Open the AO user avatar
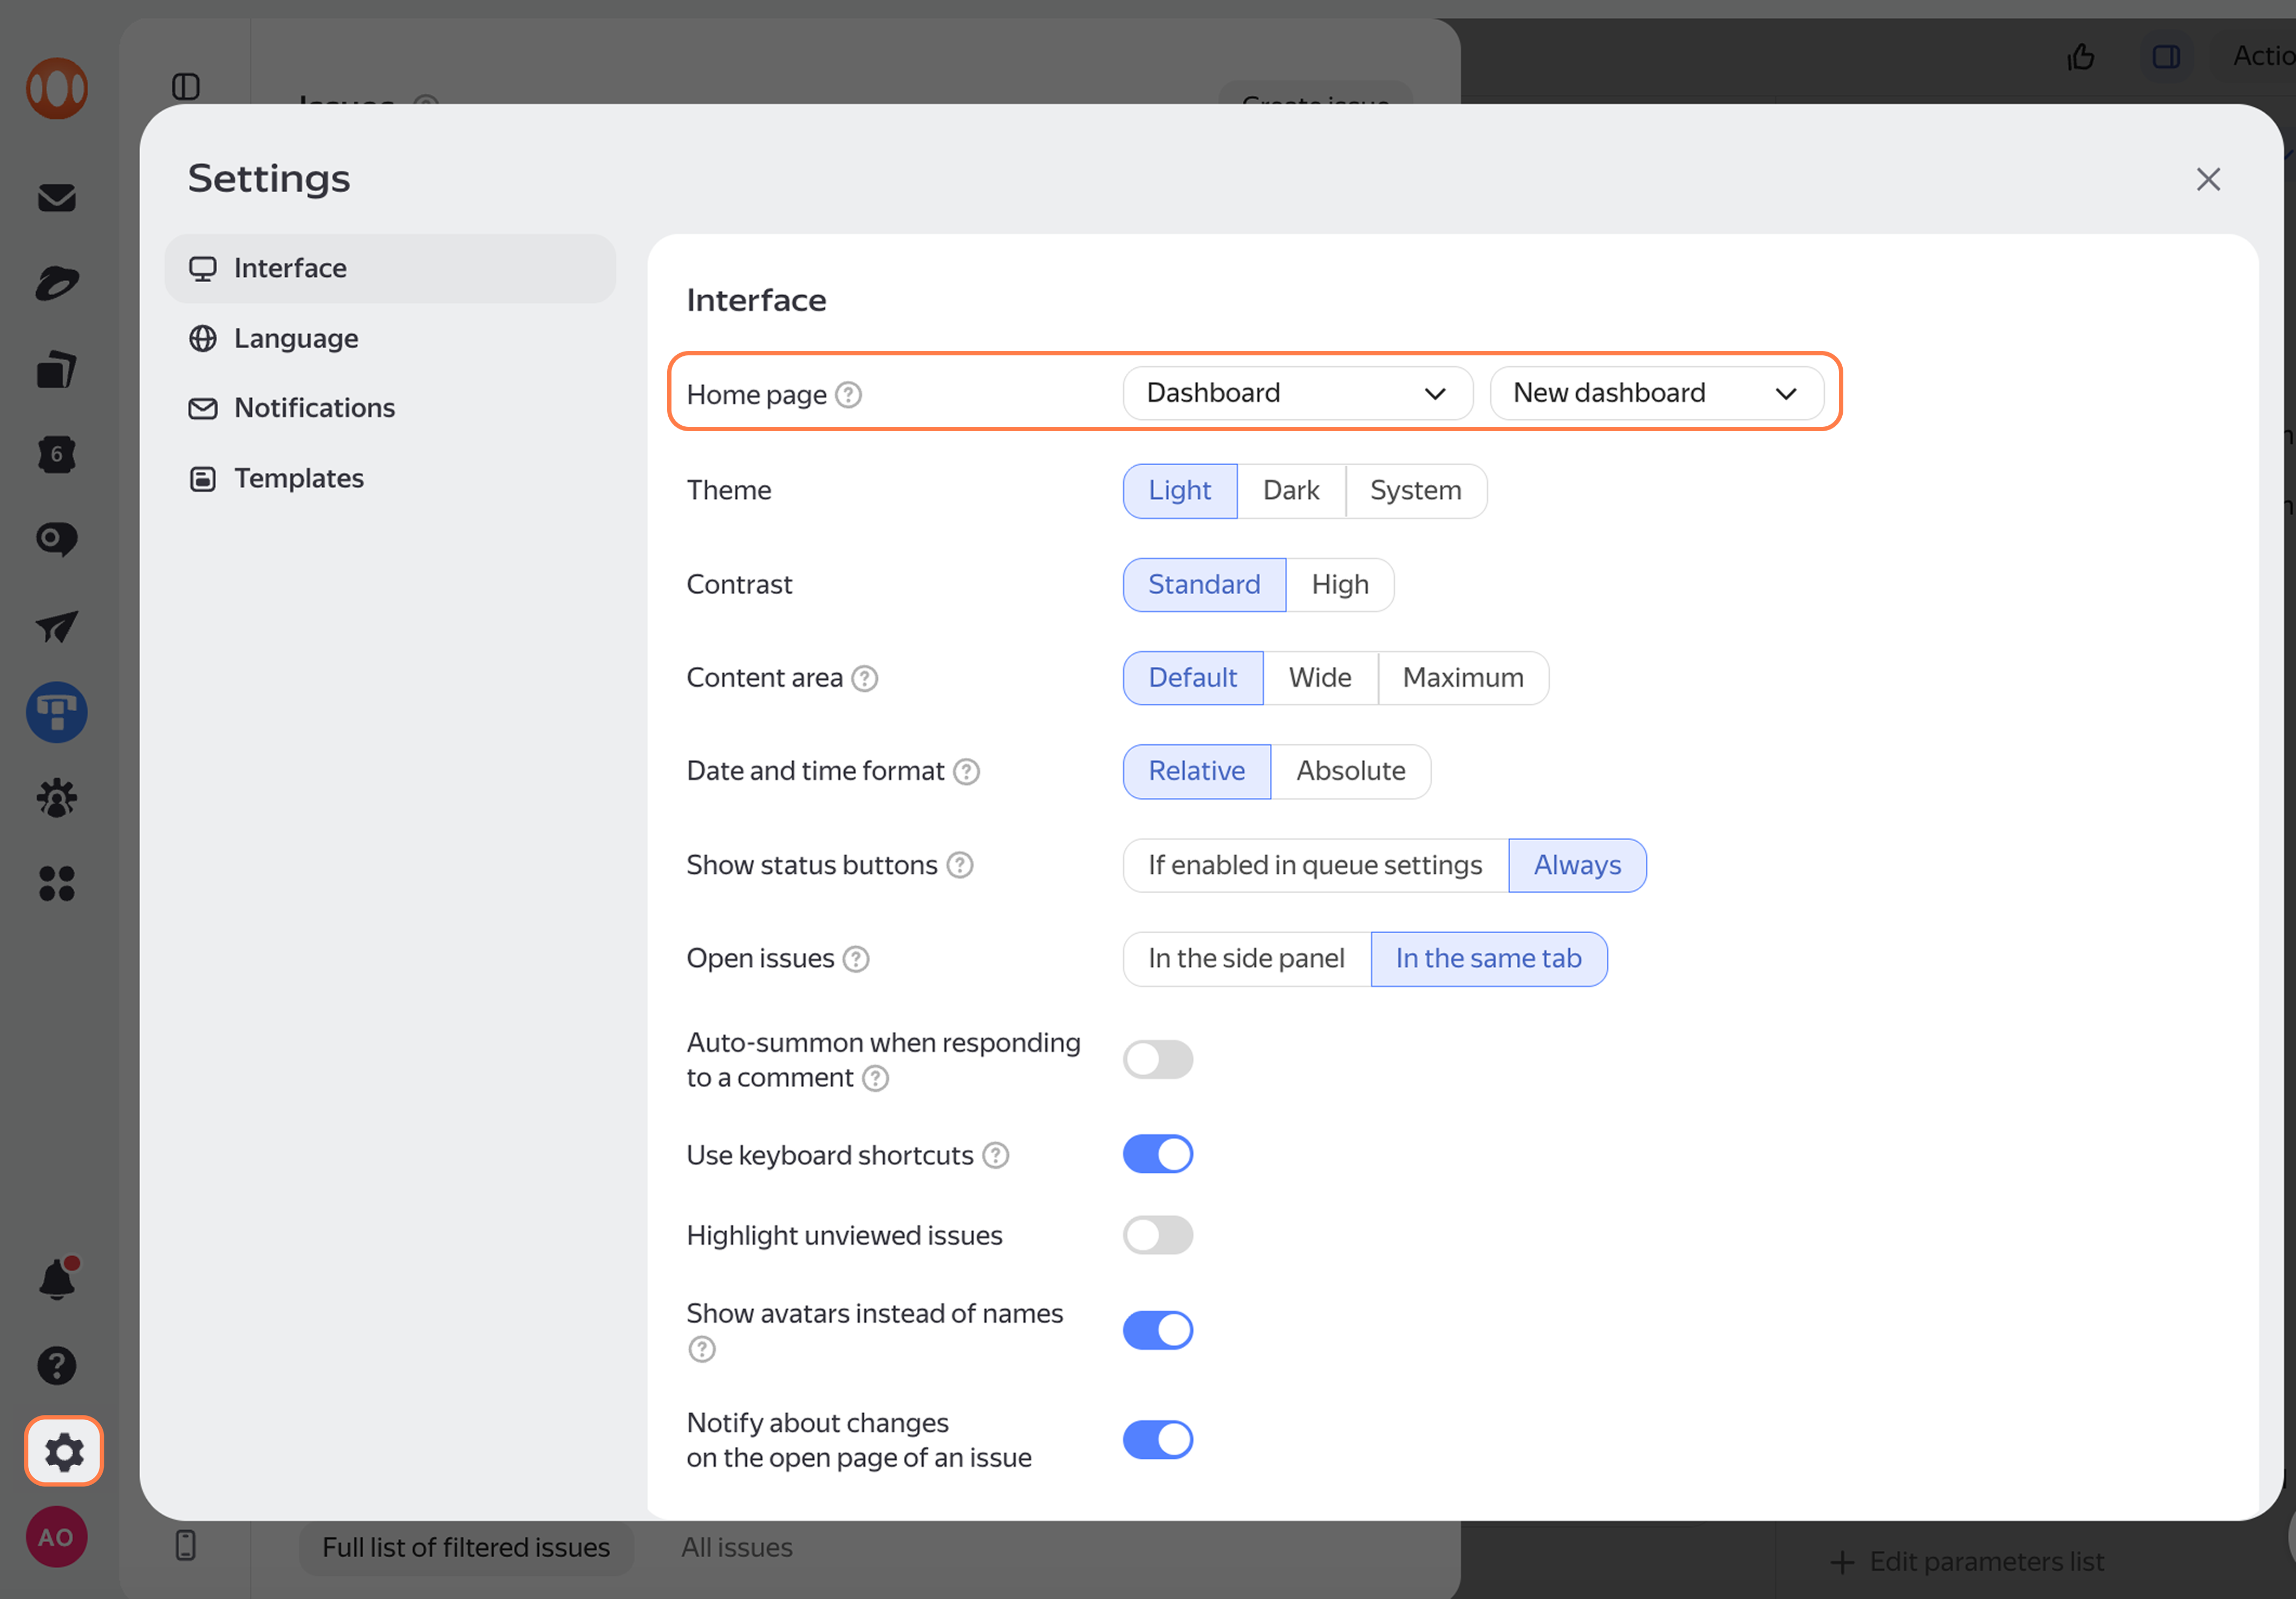This screenshot has height=1599, width=2296. pyautogui.click(x=57, y=1537)
